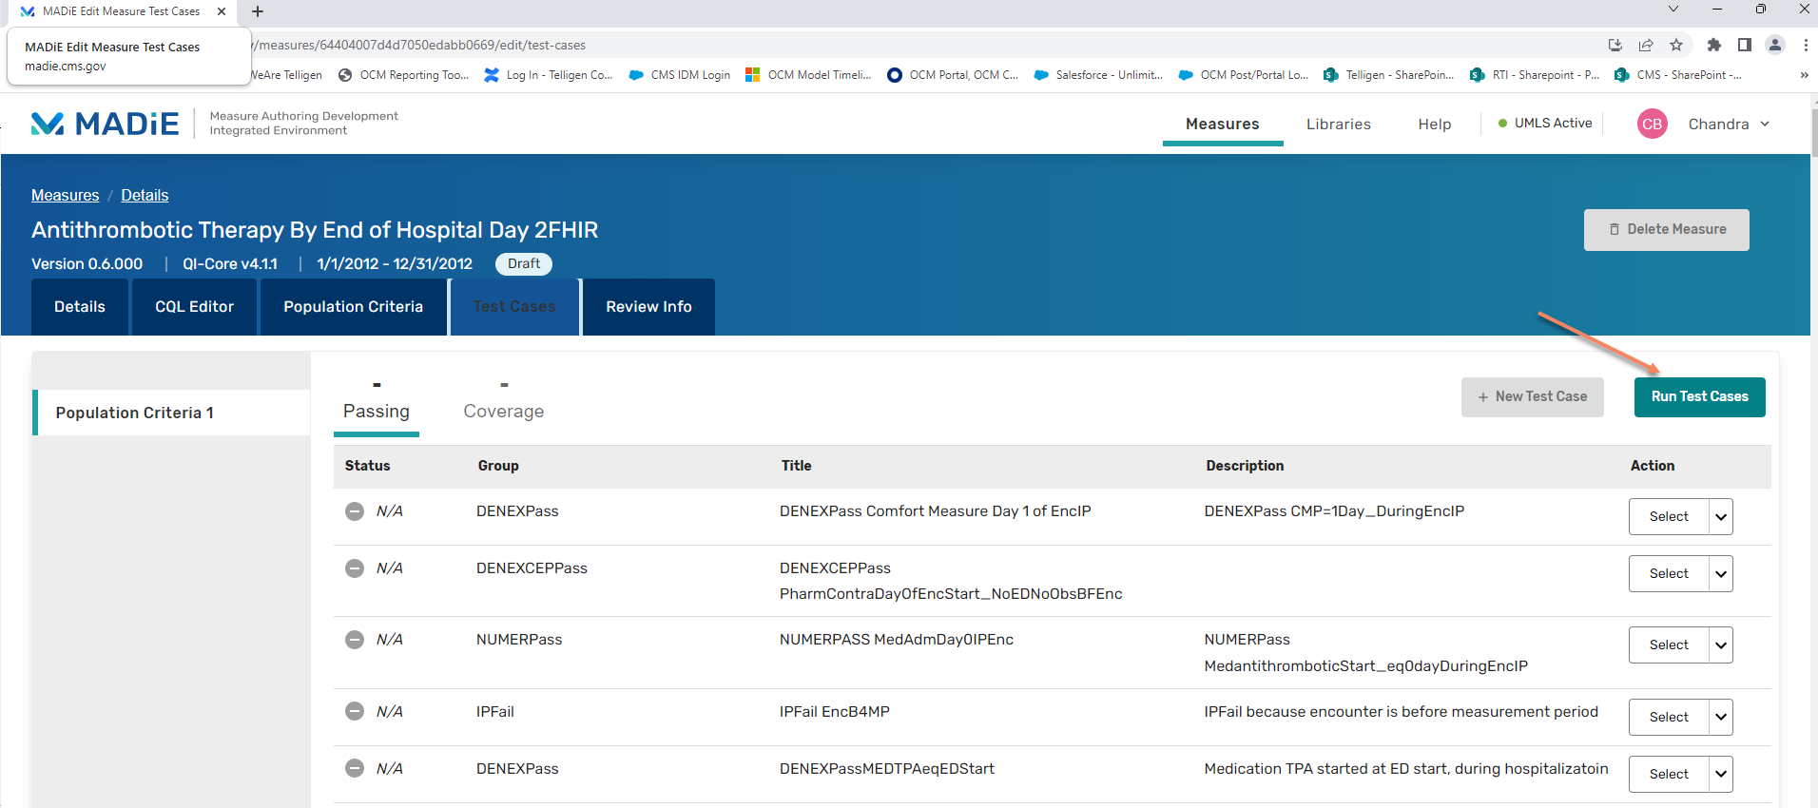Click Select for IPFail row
The image size is (1818, 808).
tap(1669, 718)
